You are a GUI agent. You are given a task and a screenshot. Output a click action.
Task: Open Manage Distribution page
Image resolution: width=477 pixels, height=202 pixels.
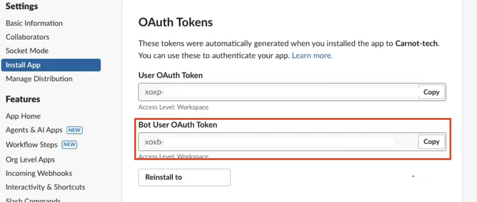click(x=39, y=79)
